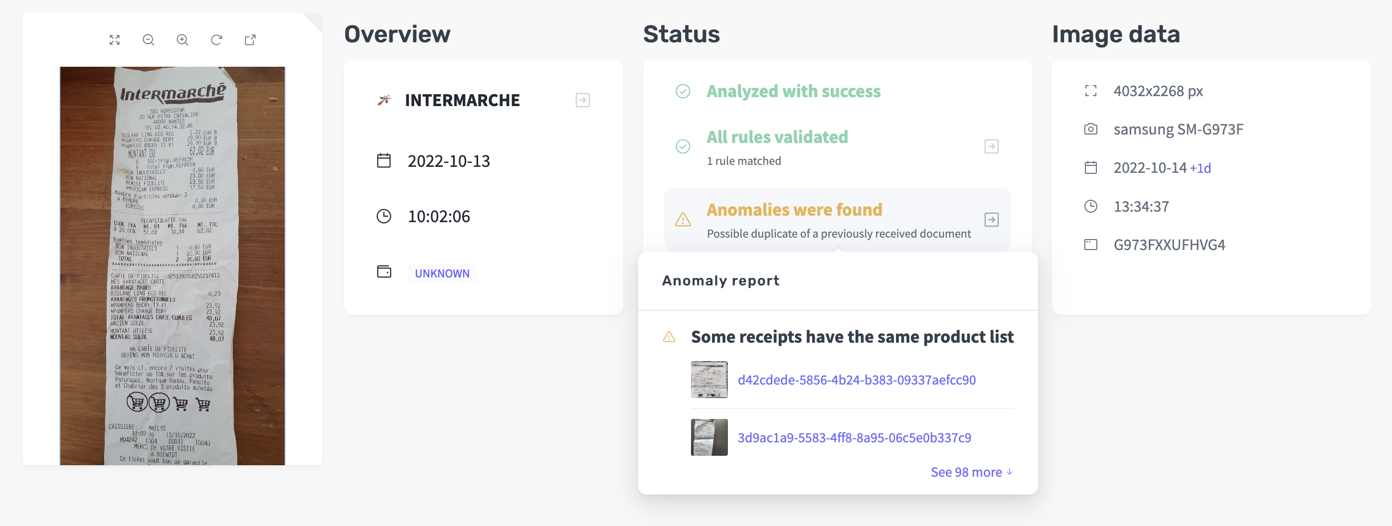Viewport: 1392px width, 526px height.
Task: Click the +1d date offset label
Action: 1200,168
